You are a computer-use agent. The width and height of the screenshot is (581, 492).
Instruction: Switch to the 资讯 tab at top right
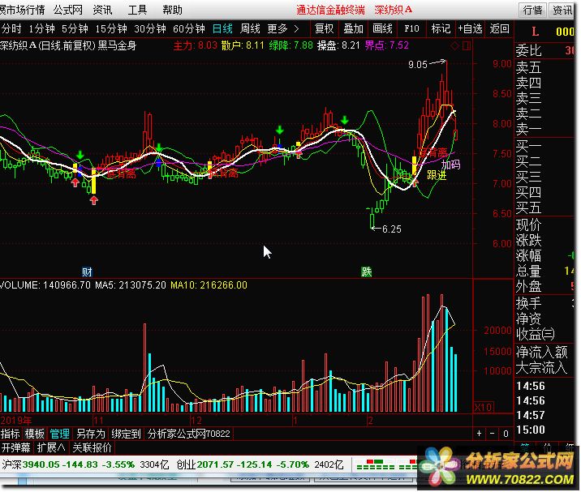[x=562, y=10]
